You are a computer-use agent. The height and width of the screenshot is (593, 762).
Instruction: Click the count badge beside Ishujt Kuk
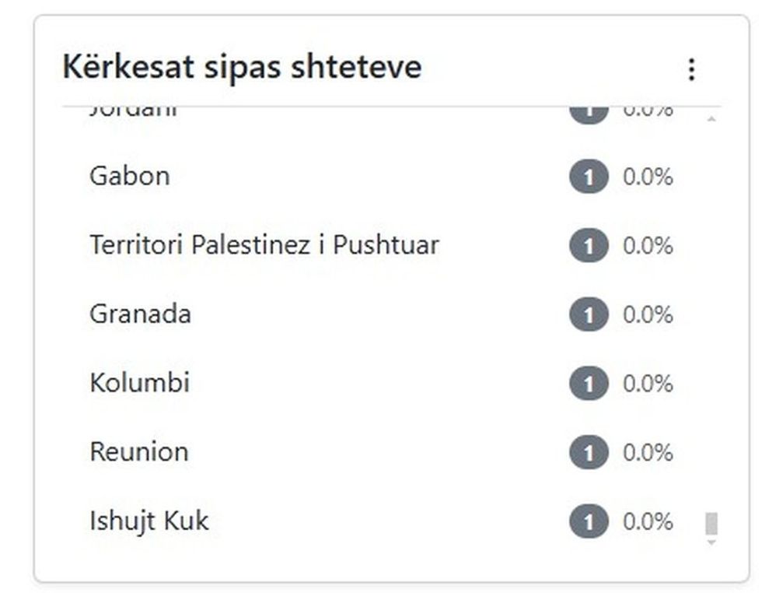589,521
